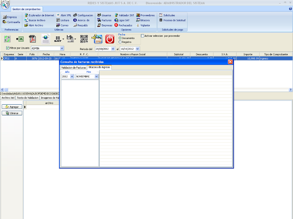Select the Registro date radio button

tap(120, 42)
